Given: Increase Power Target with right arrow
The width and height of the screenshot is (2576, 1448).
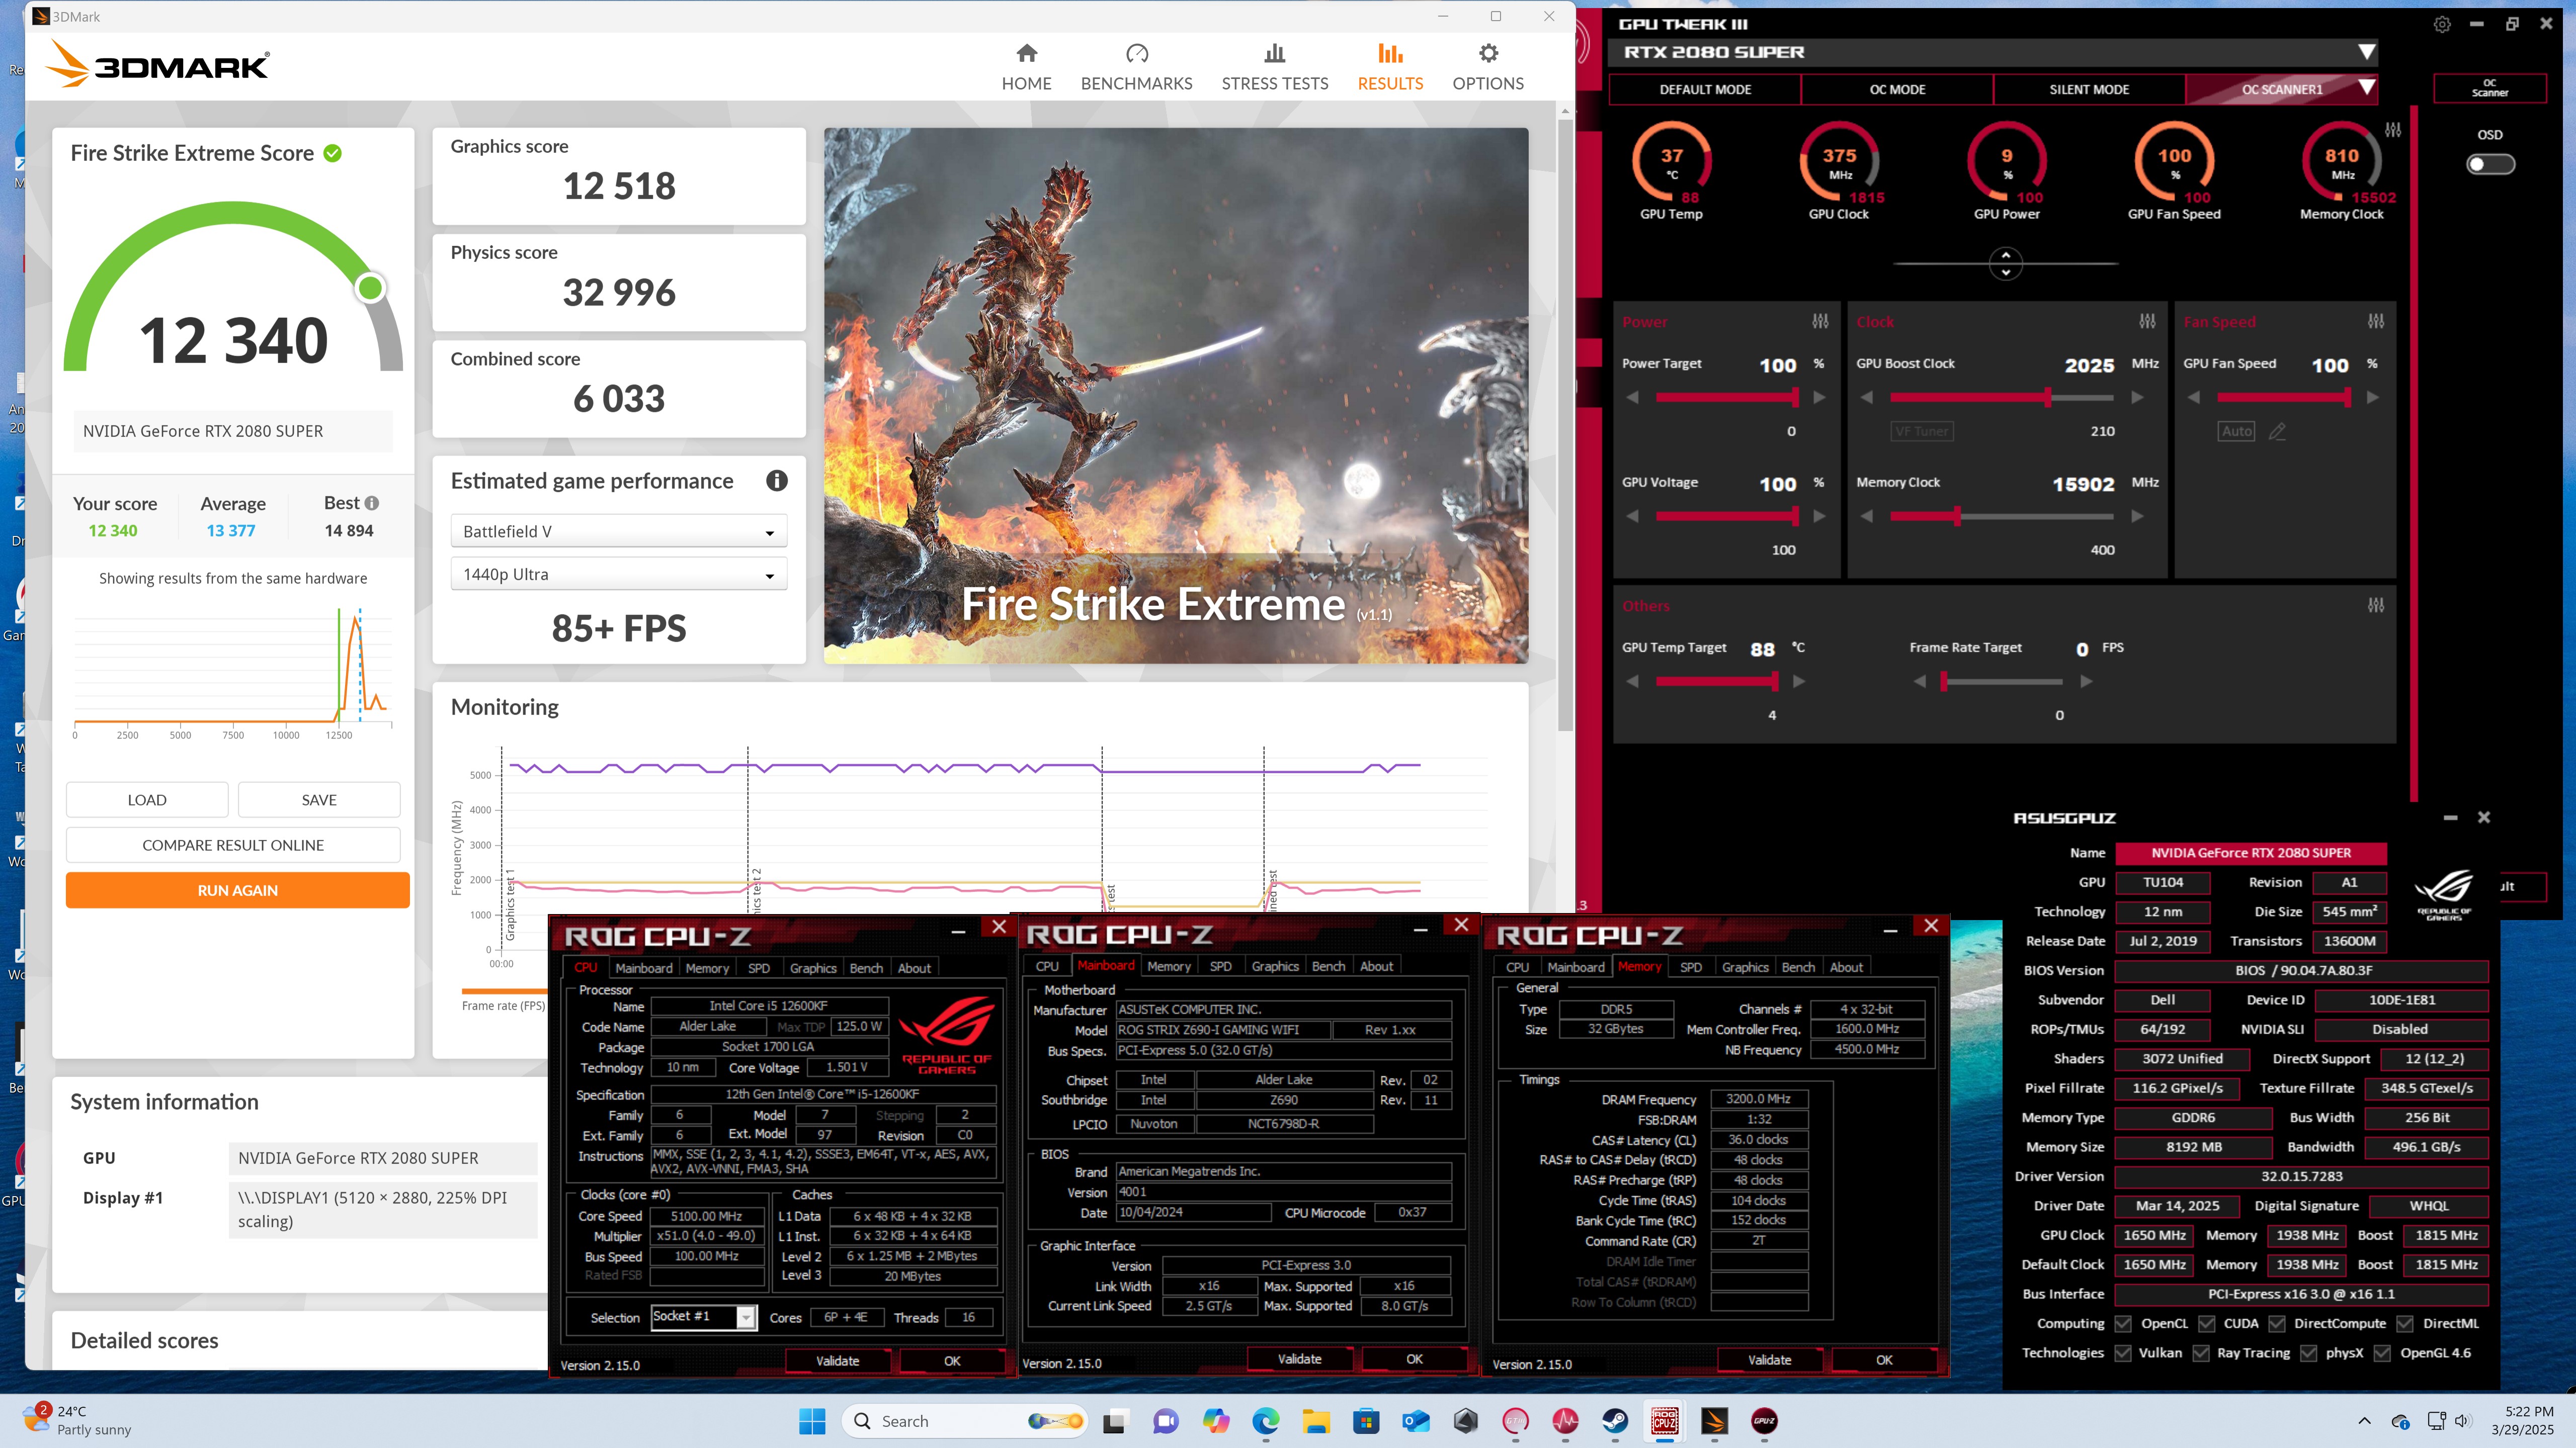Looking at the screenshot, I should (x=1819, y=398).
